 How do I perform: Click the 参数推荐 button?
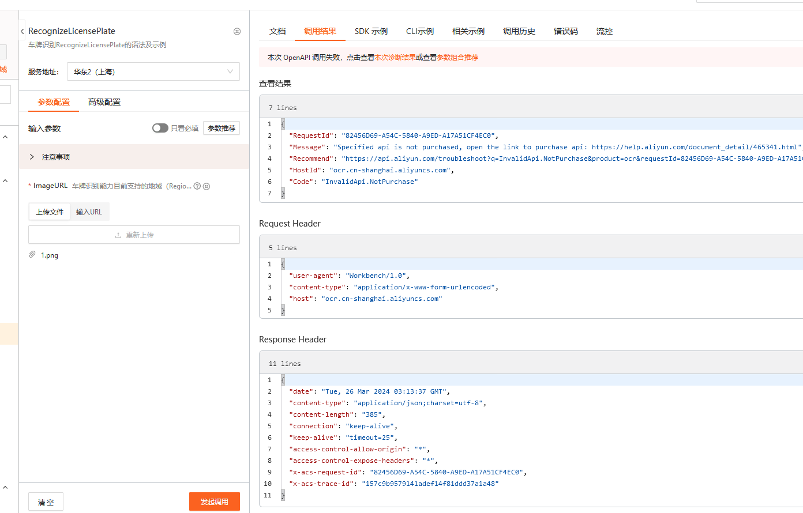(x=222, y=128)
